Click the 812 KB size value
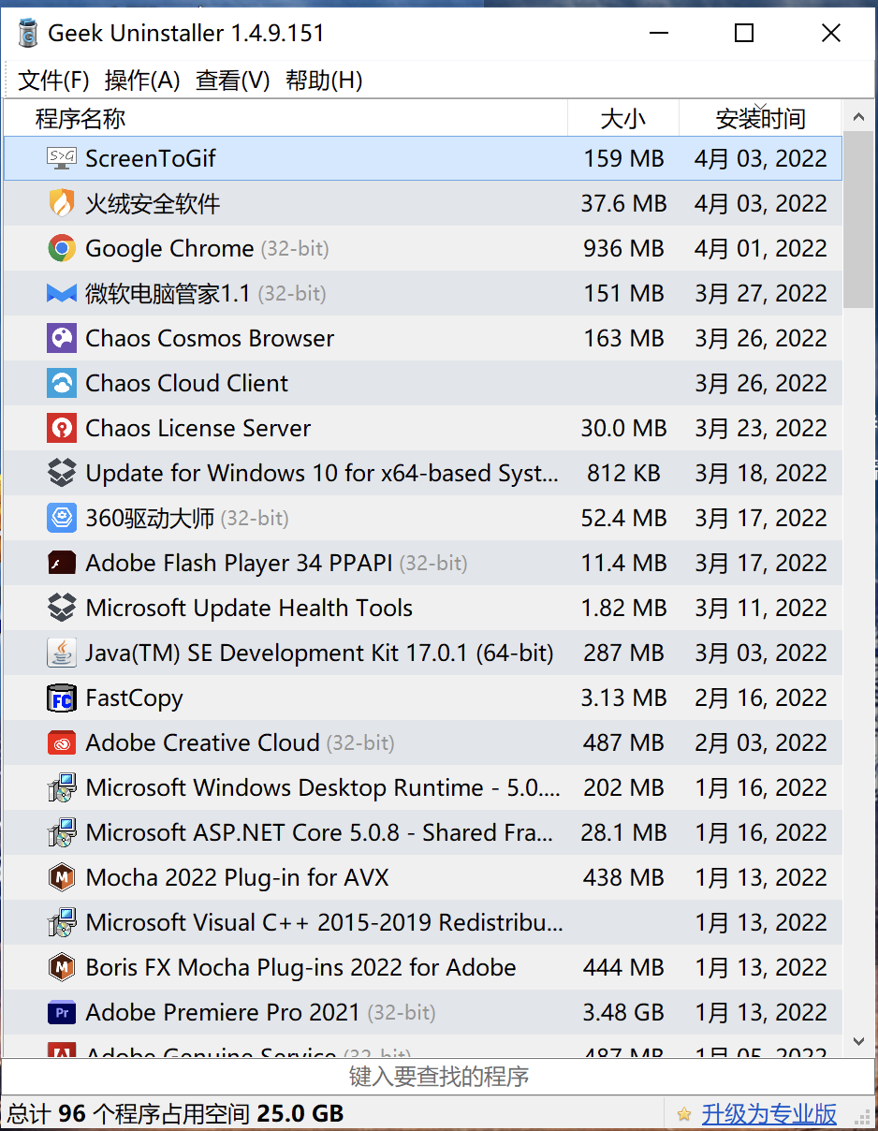Screen dimensions: 878x1131 click(x=624, y=473)
